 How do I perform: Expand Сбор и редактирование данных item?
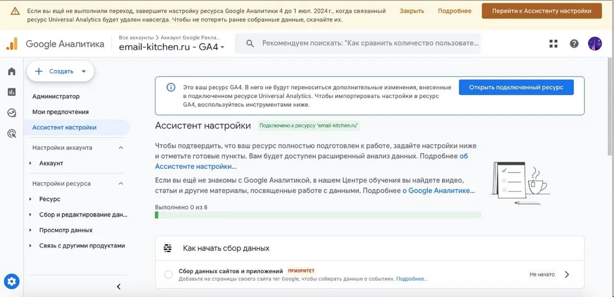(31, 215)
